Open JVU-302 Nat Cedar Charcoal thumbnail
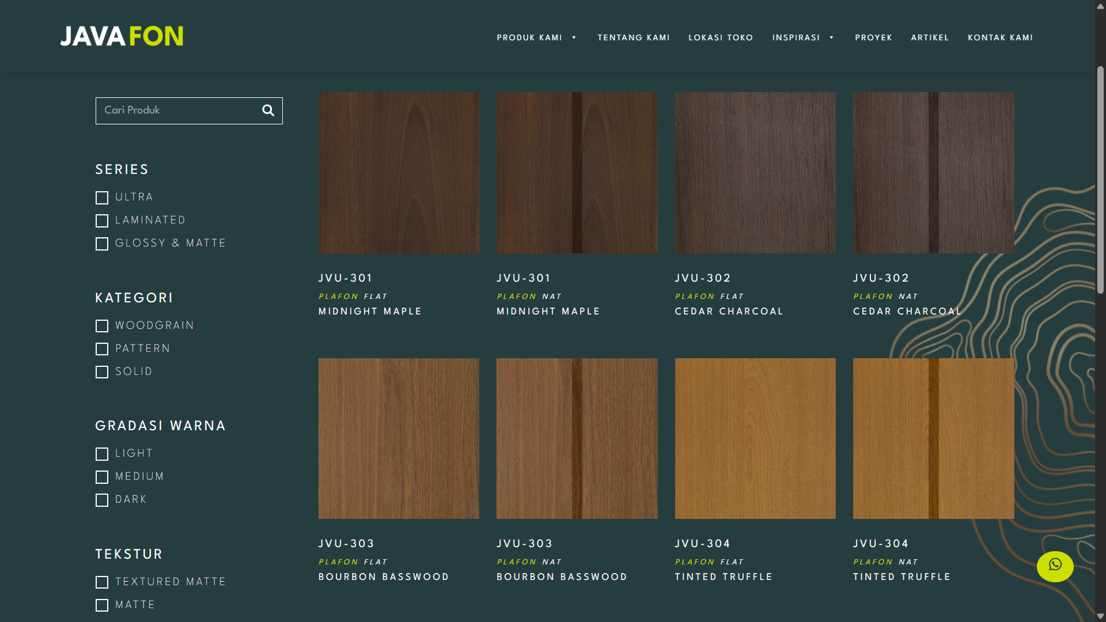Viewport: 1106px width, 622px height. click(933, 172)
